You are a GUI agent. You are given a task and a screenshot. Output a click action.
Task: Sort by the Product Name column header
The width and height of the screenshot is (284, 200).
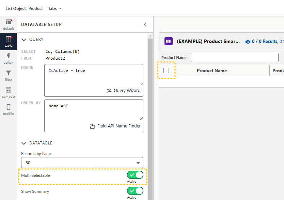click(x=211, y=71)
